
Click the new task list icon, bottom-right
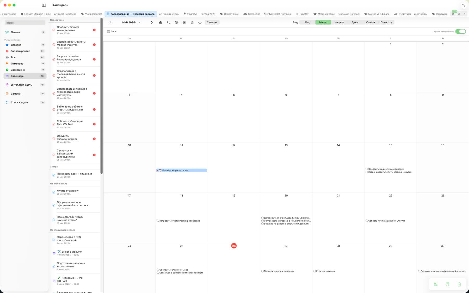tap(436, 284)
